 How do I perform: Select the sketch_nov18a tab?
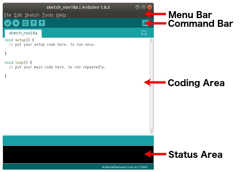click(x=23, y=33)
